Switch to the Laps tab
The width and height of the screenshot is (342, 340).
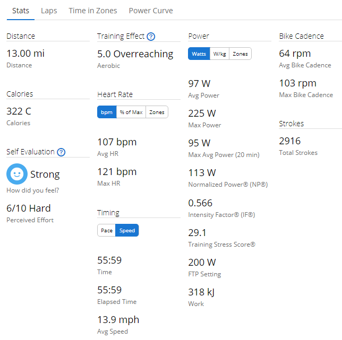pos(49,11)
